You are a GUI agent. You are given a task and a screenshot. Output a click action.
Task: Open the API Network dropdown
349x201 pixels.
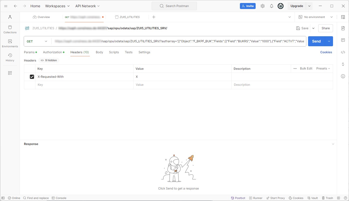(87, 6)
